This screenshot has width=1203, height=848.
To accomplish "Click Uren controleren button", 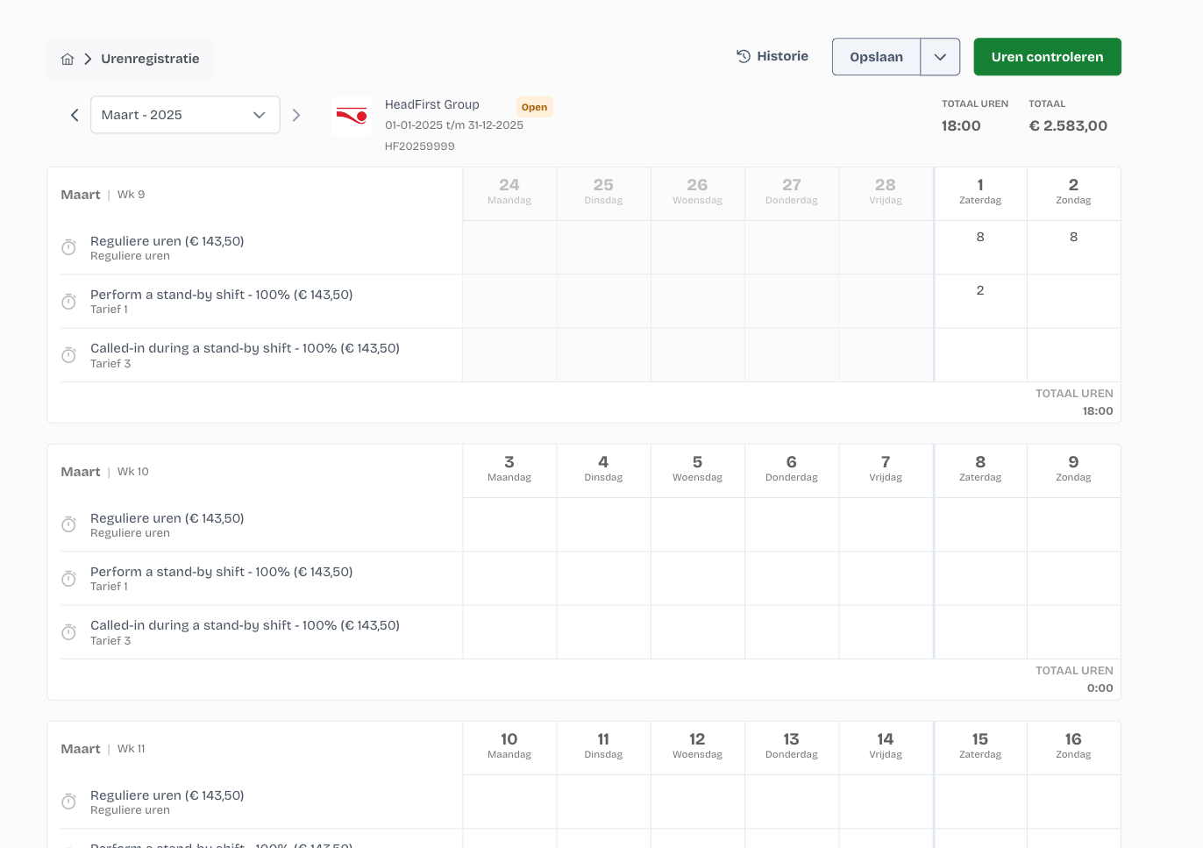I will 1047,57.
